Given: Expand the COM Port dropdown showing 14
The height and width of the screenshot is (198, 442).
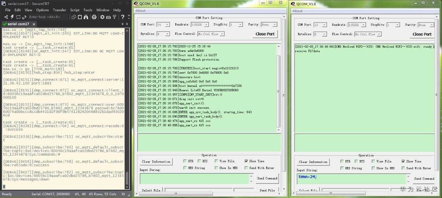Looking at the screenshot, I should (163, 25).
